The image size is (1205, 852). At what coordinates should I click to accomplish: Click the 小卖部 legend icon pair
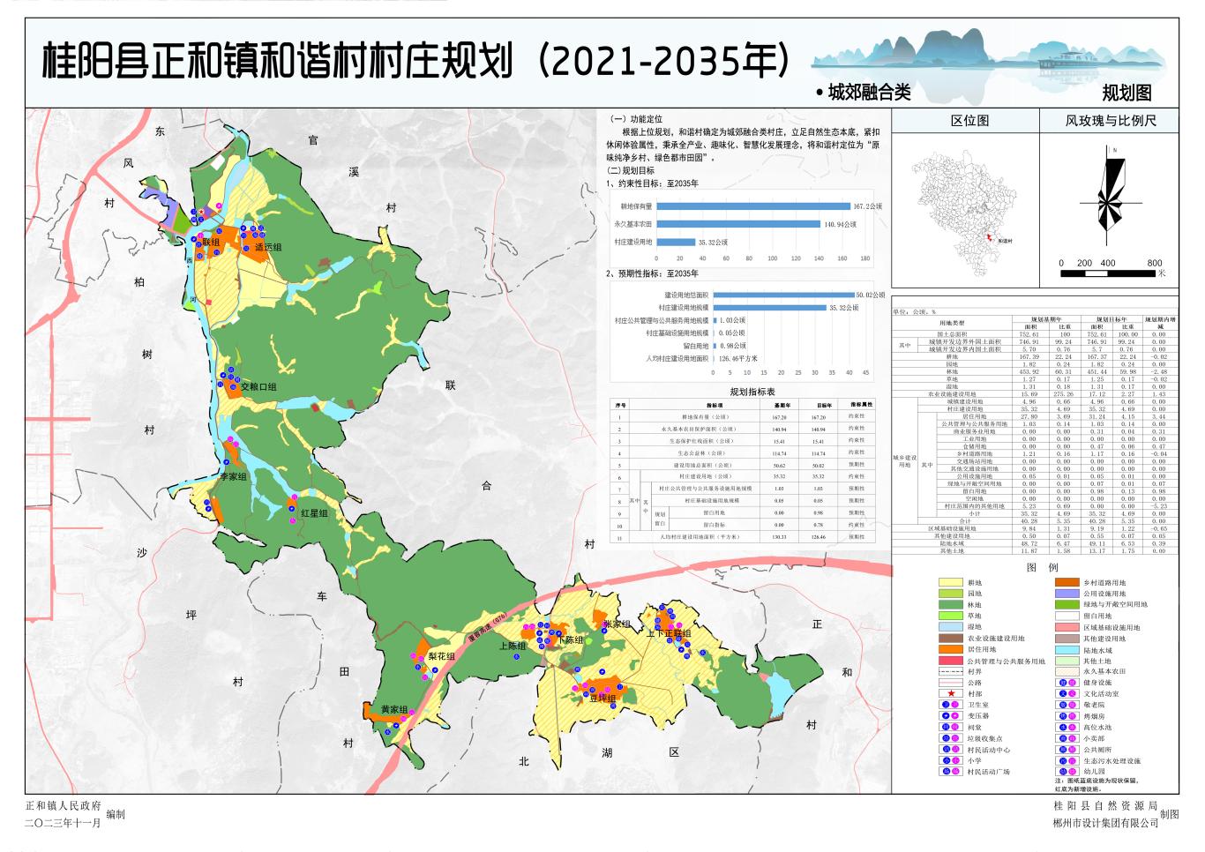click(x=1067, y=738)
